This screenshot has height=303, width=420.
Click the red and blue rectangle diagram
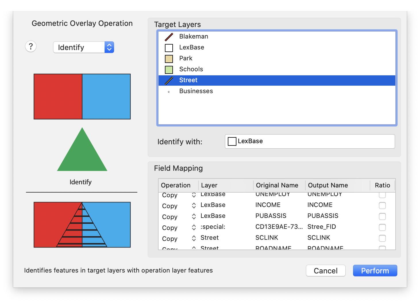82,96
